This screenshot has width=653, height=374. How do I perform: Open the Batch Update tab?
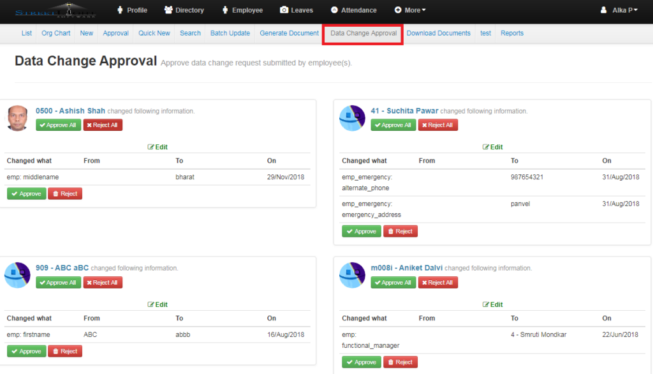pyautogui.click(x=230, y=33)
